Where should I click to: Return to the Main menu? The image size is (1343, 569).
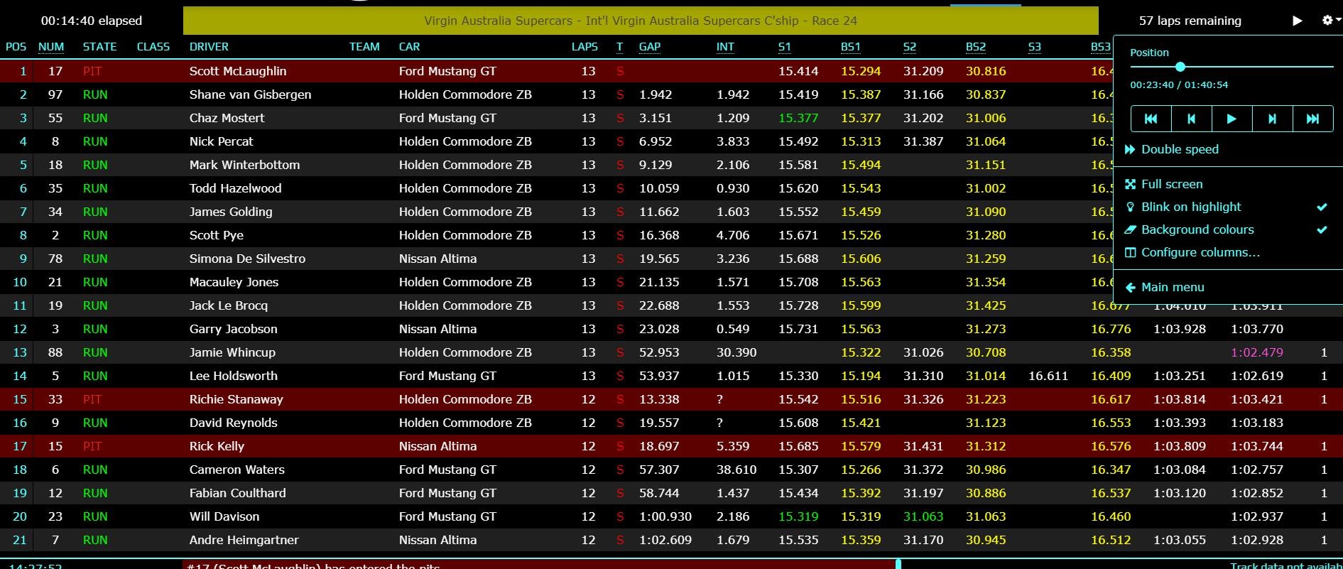click(1165, 287)
